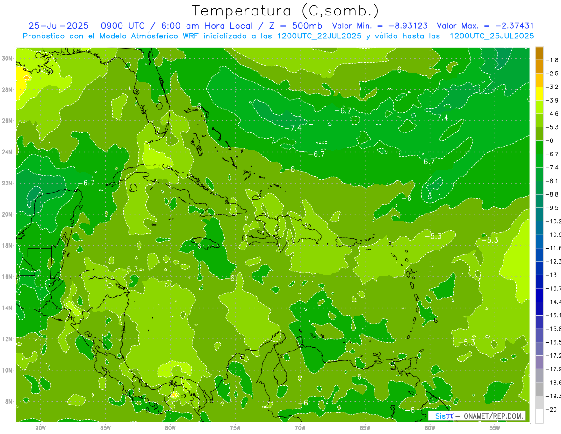Click the white swatch below -20
The height and width of the screenshot is (434, 561).
pyautogui.click(x=539, y=416)
